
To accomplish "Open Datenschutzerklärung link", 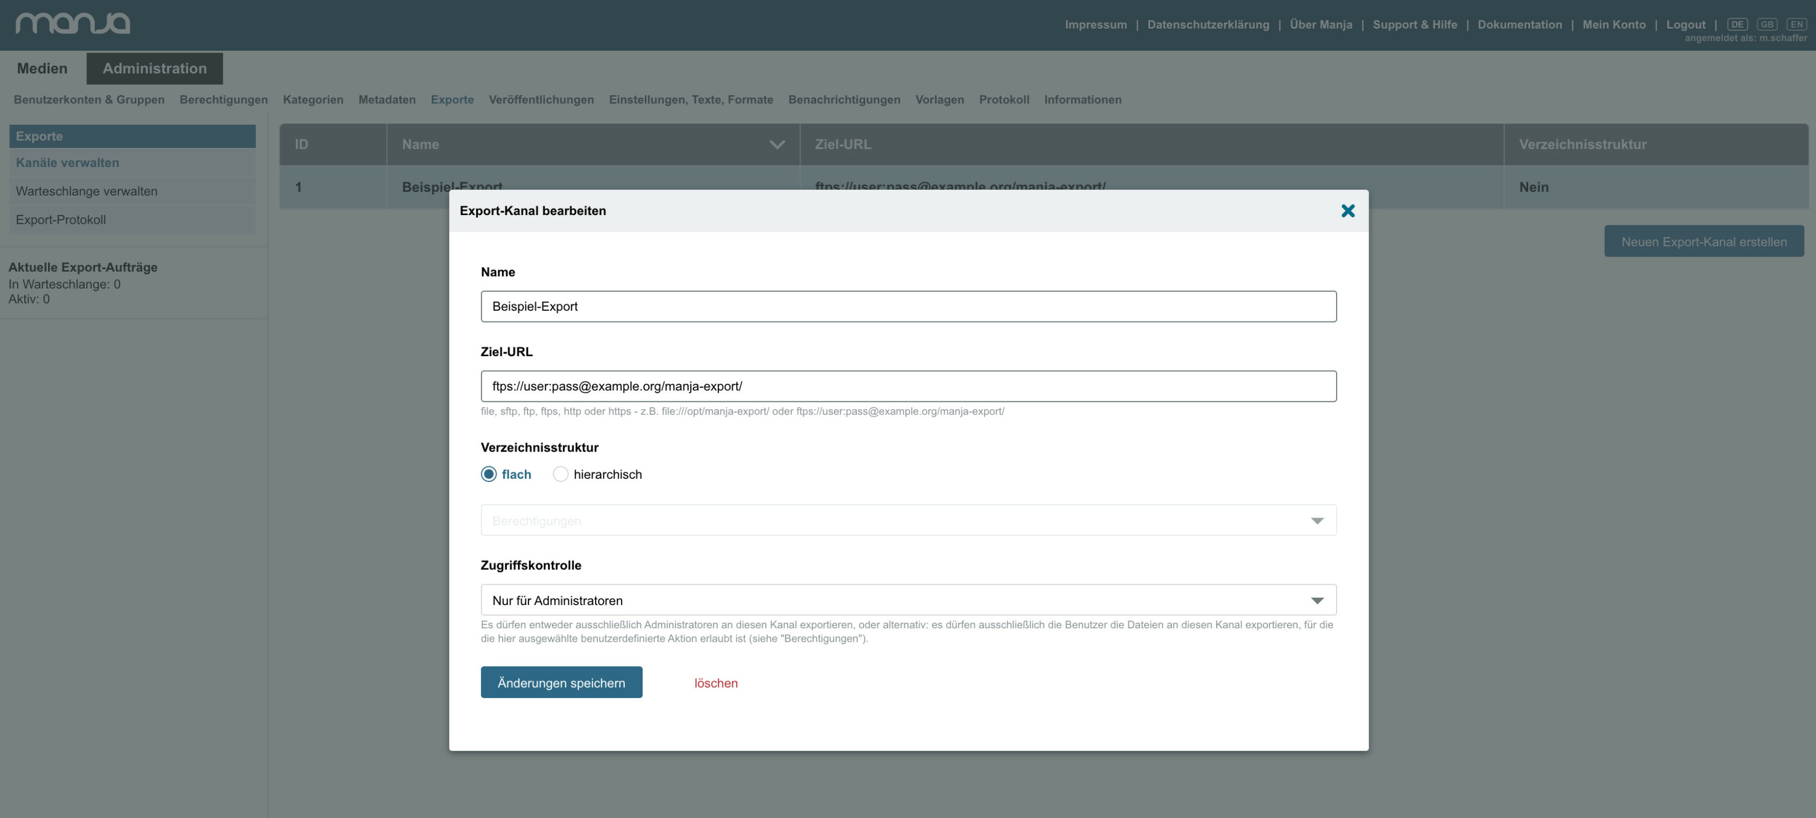I will pos(1207,25).
